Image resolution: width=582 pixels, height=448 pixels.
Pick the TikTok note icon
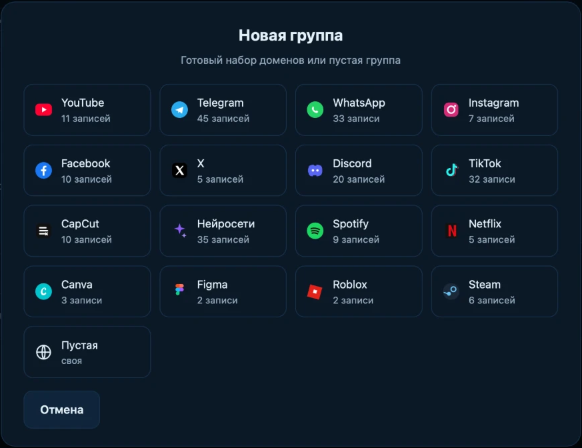(451, 171)
